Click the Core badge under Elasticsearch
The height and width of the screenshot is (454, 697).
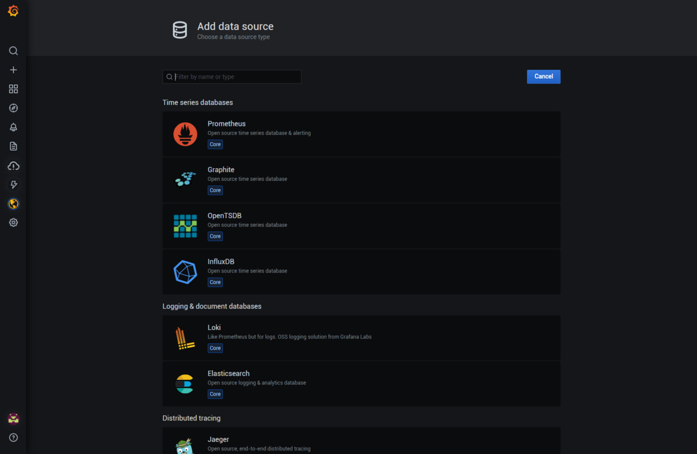click(215, 394)
